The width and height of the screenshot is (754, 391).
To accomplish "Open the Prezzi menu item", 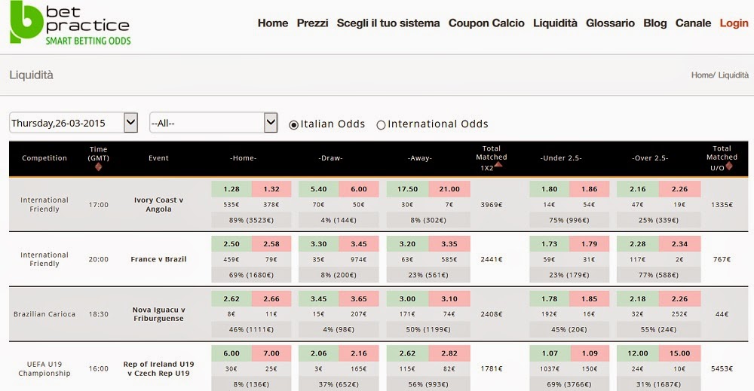I will click(313, 23).
